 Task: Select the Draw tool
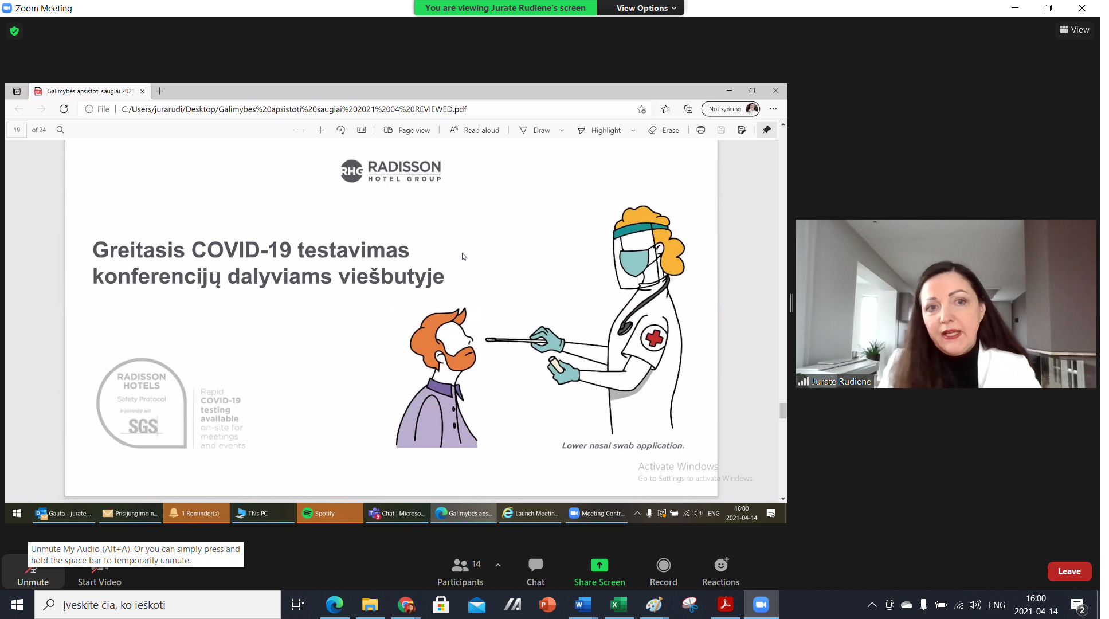[534, 130]
